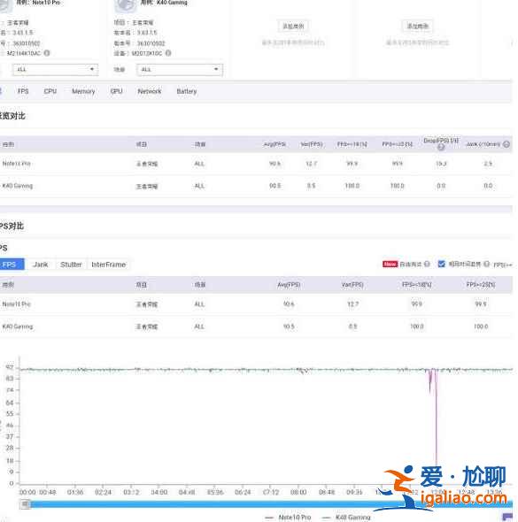Switch to the Memory tab
518x522 pixels.
coord(83,91)
